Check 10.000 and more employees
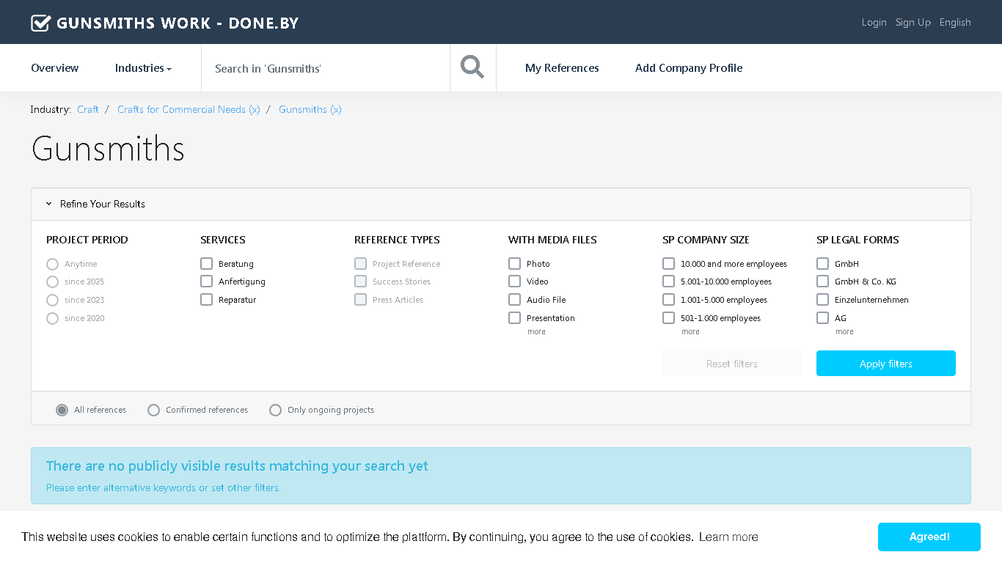This screenshot has height=563, width=1002. (668, 263)
